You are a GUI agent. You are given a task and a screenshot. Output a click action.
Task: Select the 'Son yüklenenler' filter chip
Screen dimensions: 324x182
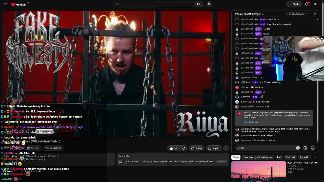(x=305, y=157)
